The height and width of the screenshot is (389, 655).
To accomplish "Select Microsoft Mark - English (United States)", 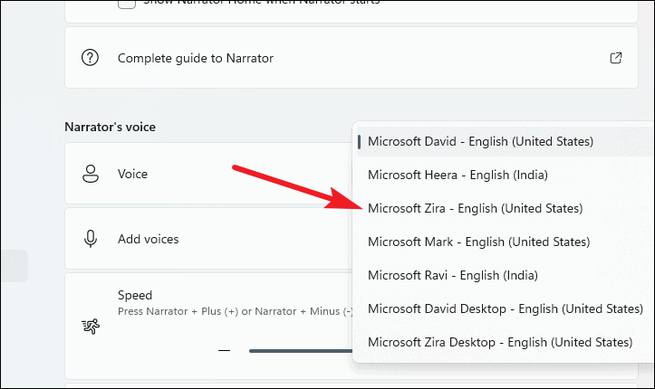I will 478,242.
